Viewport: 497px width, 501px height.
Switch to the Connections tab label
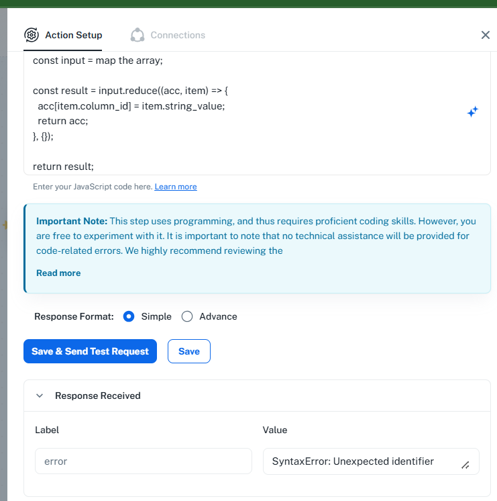point(178,35)
